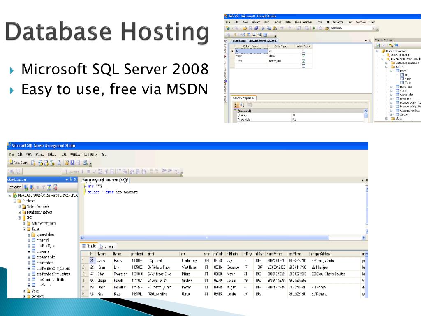The width and height of the screenshot is (421, 316).
Task: Click the nchar(10) data type cell
Action: coord(282,61)
